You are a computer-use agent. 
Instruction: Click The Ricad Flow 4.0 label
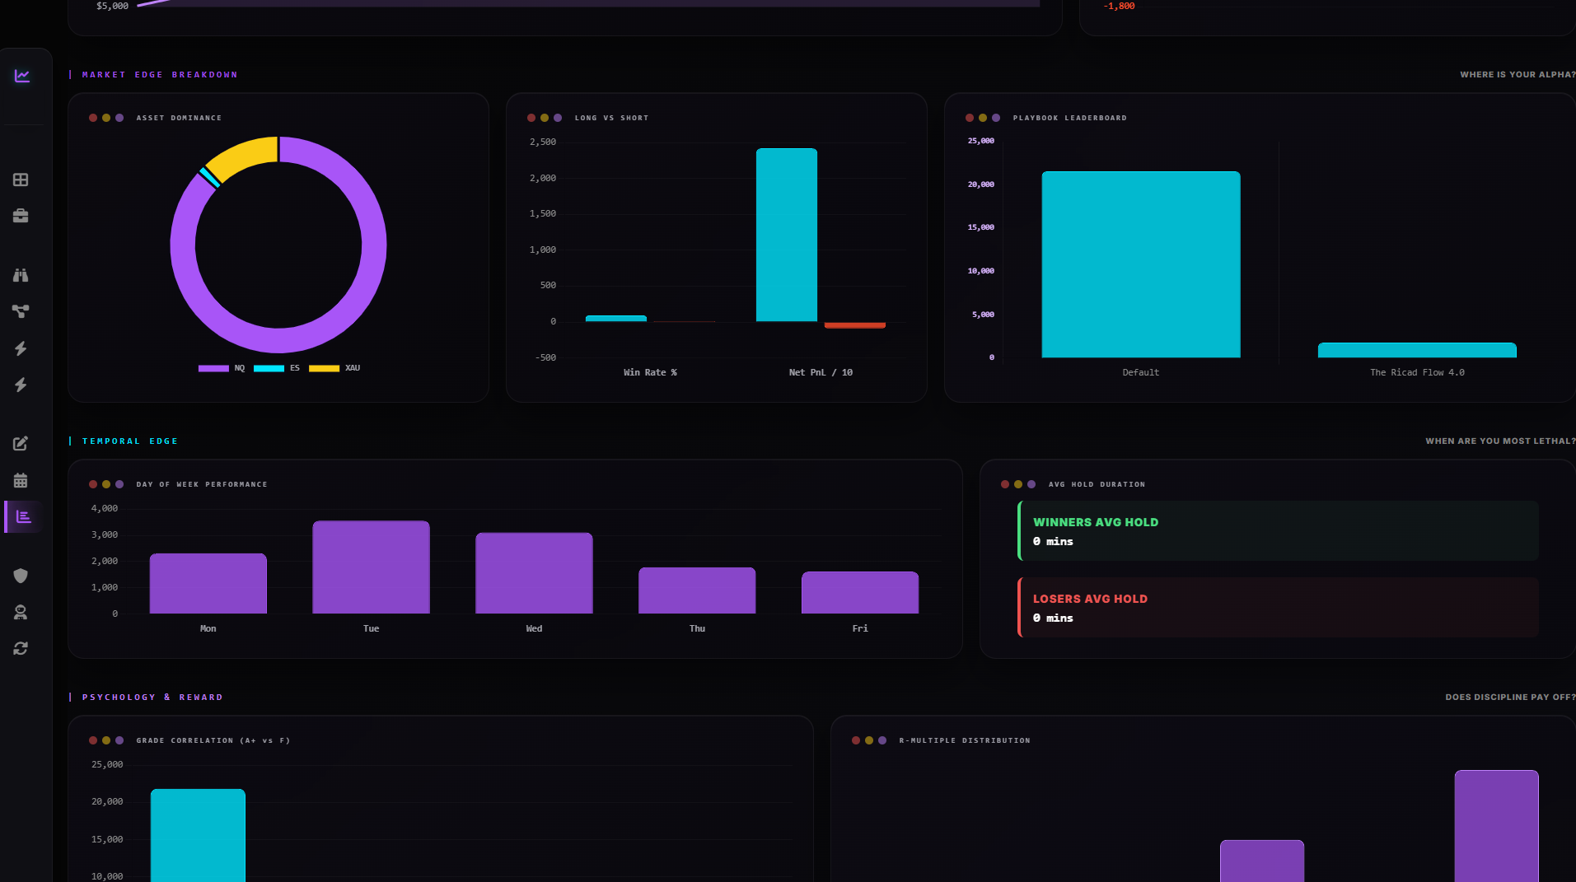(1417, 373)
